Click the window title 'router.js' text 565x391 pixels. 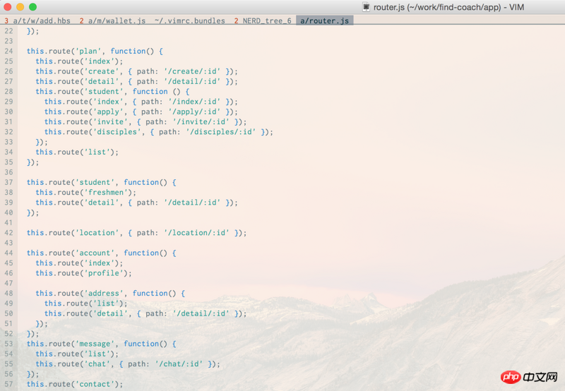click(389, 7)
